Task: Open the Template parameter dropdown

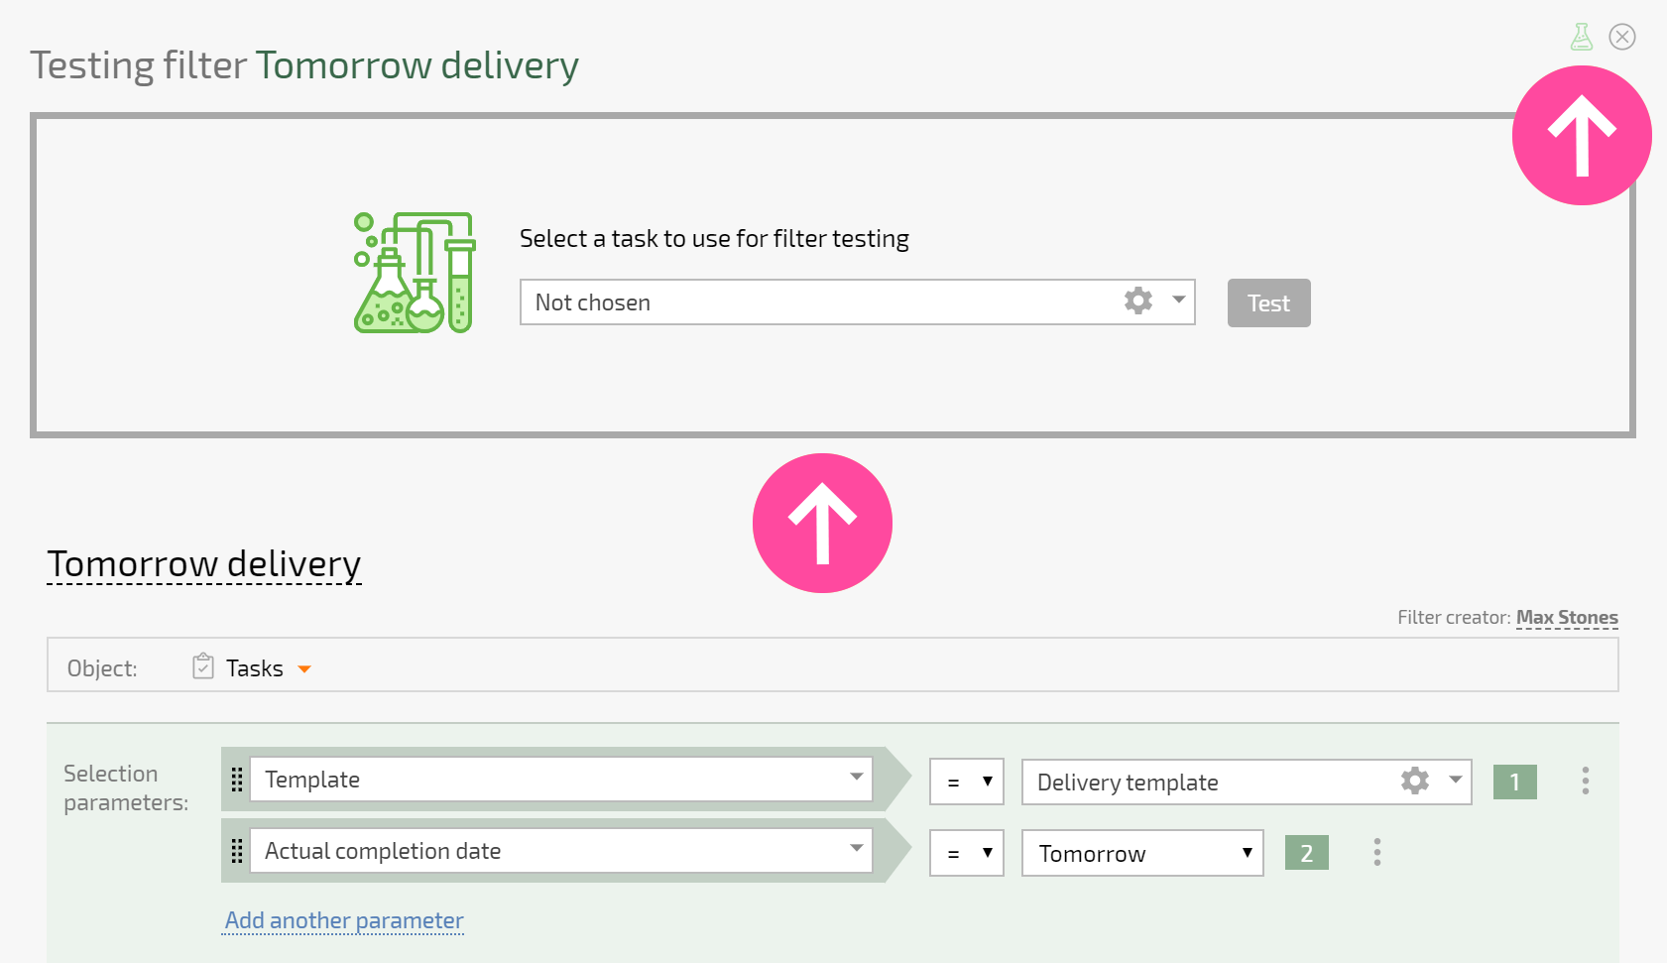Action: click(561, 780)
